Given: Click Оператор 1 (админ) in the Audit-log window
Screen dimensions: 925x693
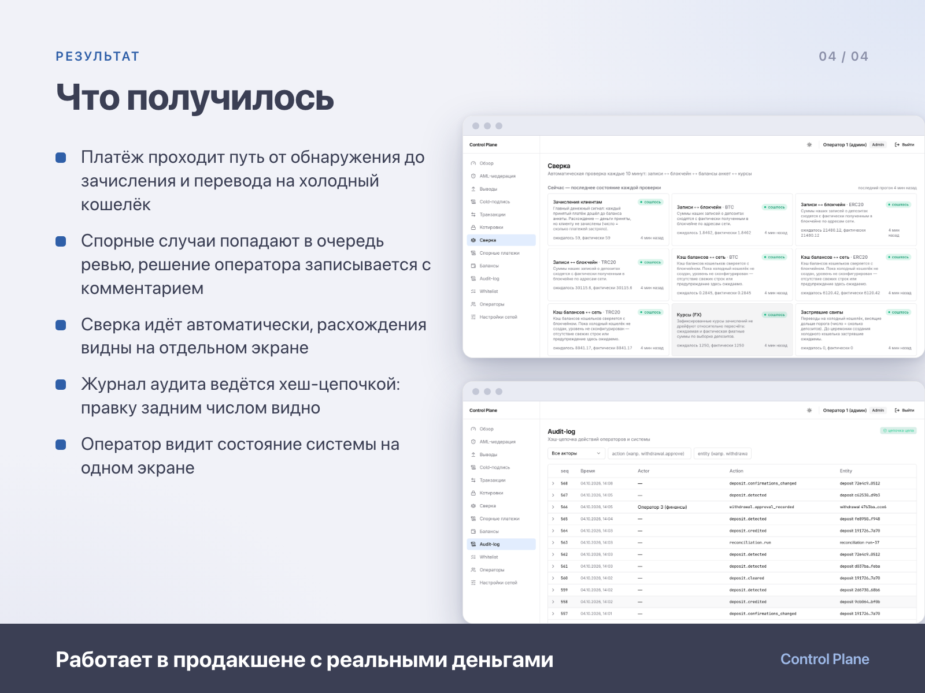Looking at the screenshot, I should 845,411.
